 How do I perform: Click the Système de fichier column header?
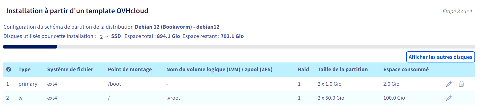[x=70, y=69]
